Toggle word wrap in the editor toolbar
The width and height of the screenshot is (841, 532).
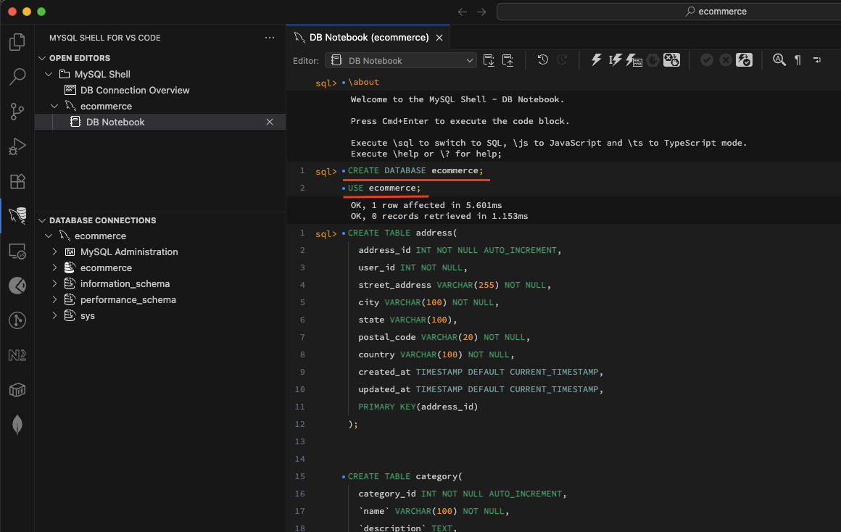pyautogui.click(x=817, y=60)
